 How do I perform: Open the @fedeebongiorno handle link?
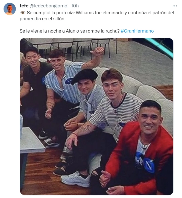point(48,6)
